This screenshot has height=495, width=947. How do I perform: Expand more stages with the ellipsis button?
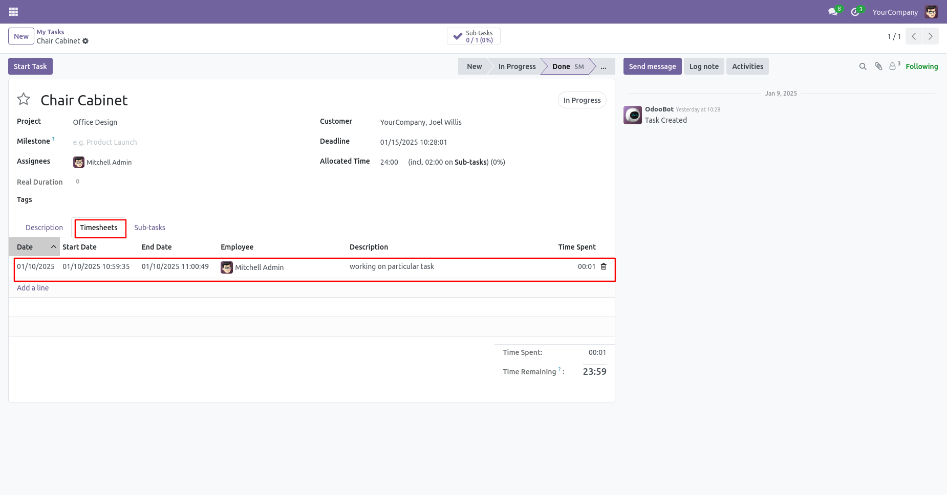[x=604, y=66]
